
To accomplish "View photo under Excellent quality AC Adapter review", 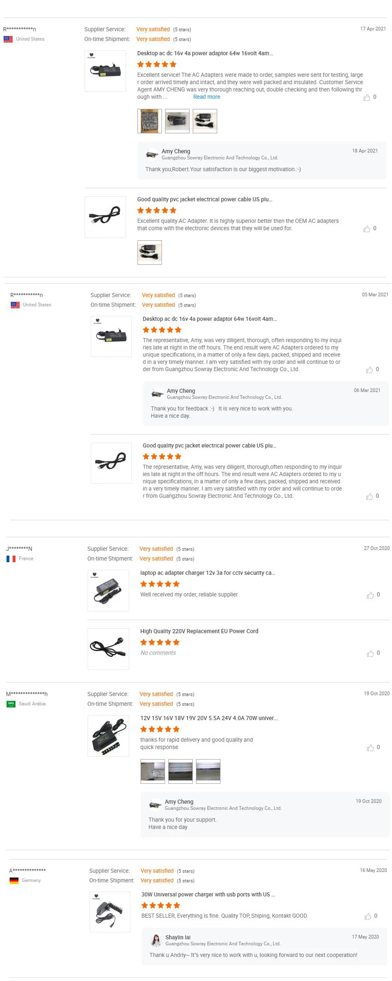I will coord(149,253).
